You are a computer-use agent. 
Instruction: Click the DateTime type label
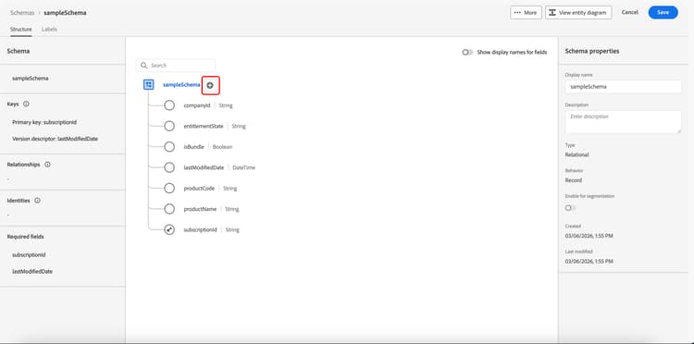[x=244, y=167]
